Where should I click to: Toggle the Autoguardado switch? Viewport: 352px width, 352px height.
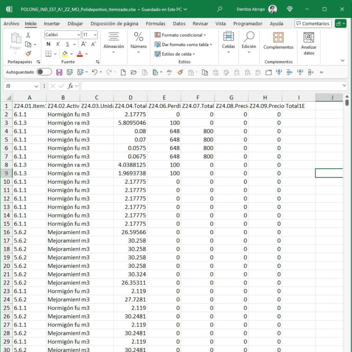[x=44, y=72]
